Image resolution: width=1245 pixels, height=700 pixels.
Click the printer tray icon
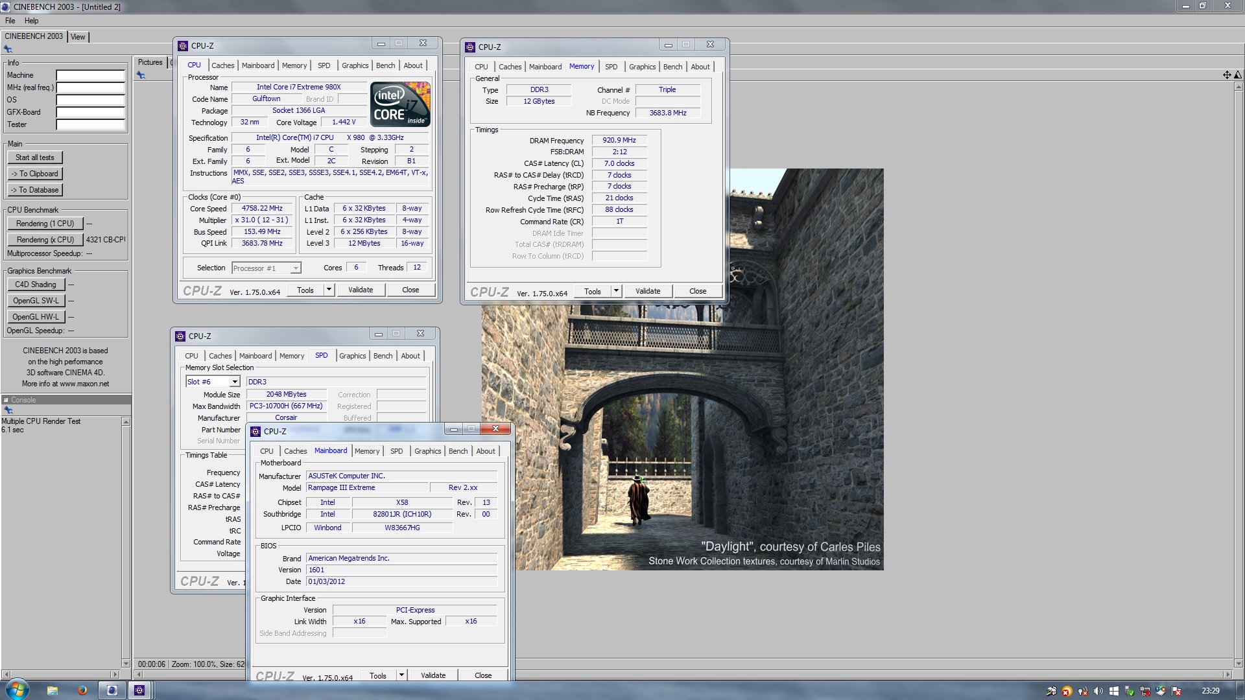point(1052,691)
